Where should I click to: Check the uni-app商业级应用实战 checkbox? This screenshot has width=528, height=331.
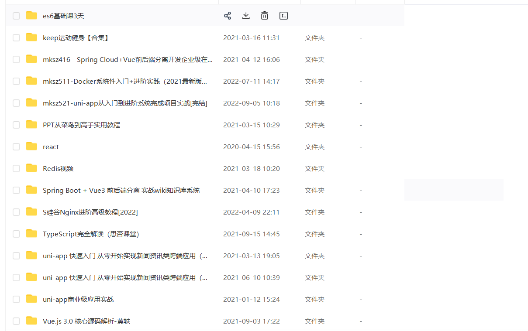coord(16,300)
